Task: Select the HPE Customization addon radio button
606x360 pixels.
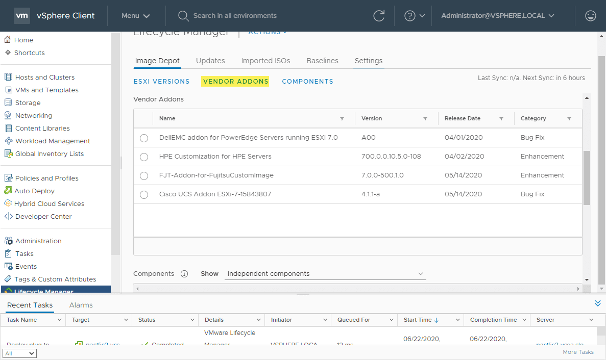Action: click(x=143, y=157)
